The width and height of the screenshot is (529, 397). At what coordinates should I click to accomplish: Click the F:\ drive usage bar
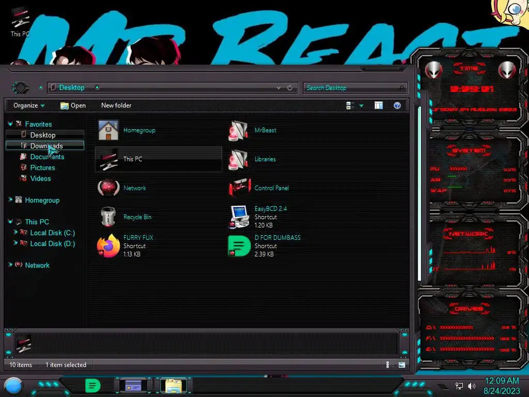pyautogui.click(x=467, y=338)
